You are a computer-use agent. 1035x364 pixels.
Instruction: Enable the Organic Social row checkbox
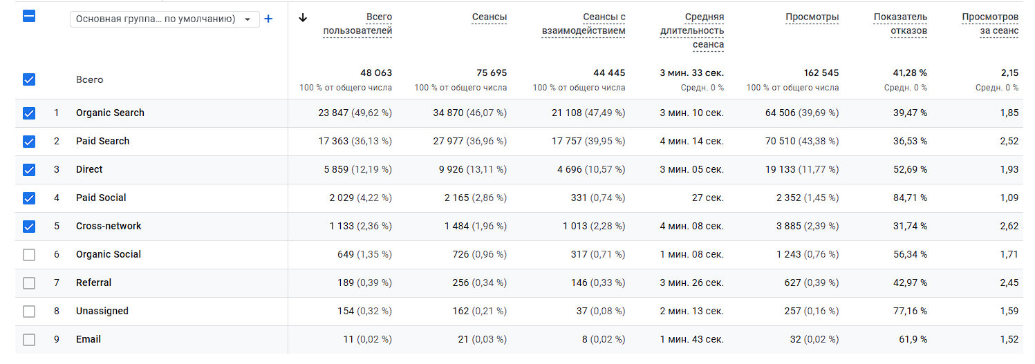(x=29, y=255)
